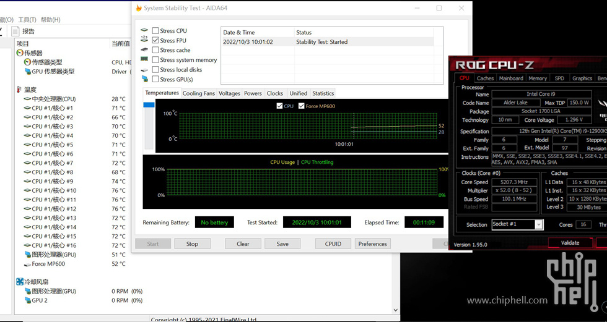The width and height of the screenshot is (607, 322).
Task: Select the Stability Test: Started log row
Action: (328, 41)
